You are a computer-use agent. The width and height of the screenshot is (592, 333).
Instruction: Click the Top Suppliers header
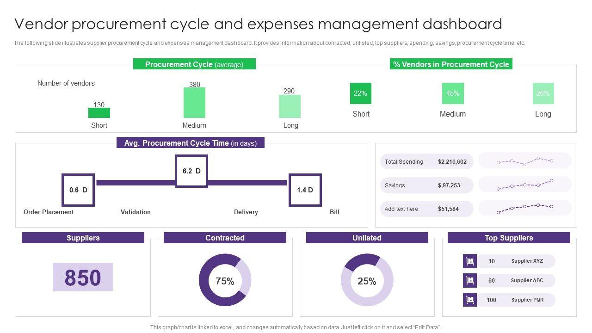pos(509,238)
